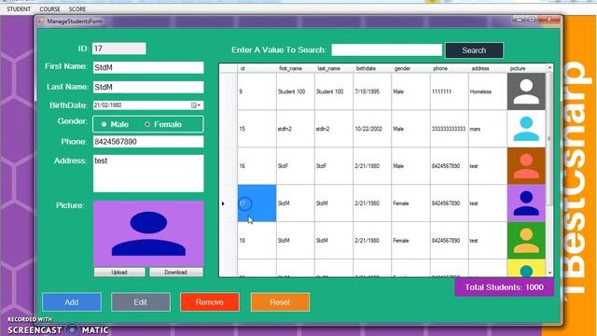
Task: Select the id cell with value 16
Action: coord(257,166)
